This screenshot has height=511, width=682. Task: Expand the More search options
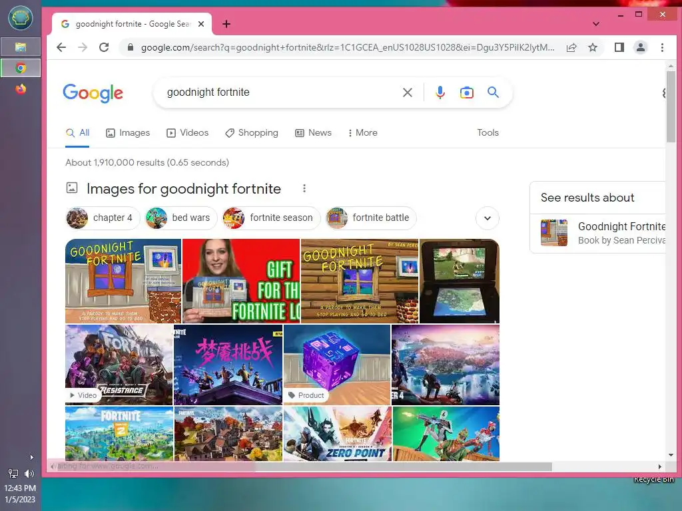(x=362, y=133)
